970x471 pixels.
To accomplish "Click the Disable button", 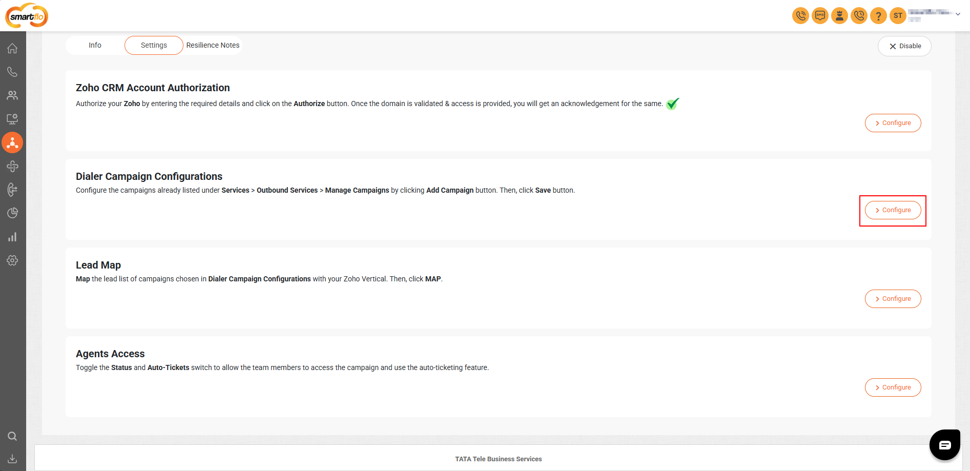I will pos(904,46).
